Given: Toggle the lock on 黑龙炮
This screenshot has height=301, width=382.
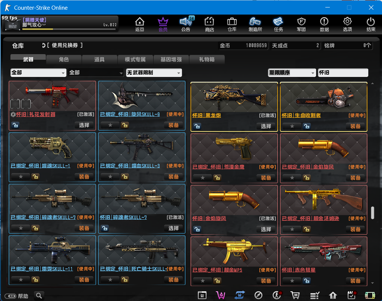Looking at the screenshot, I should tap(197, 127).
